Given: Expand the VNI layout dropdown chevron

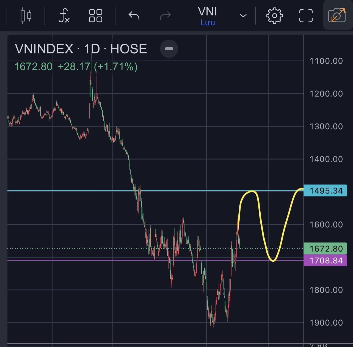Looking at the screenshot, I should pos(243,16).
